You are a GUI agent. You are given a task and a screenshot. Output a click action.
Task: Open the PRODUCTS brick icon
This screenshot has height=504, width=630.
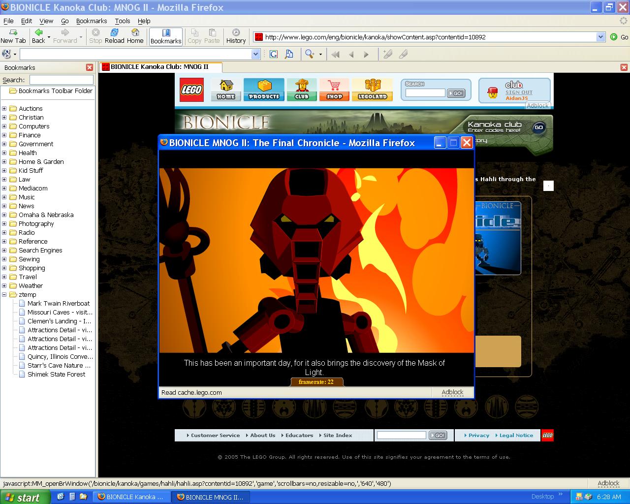(x=264, y=90)
